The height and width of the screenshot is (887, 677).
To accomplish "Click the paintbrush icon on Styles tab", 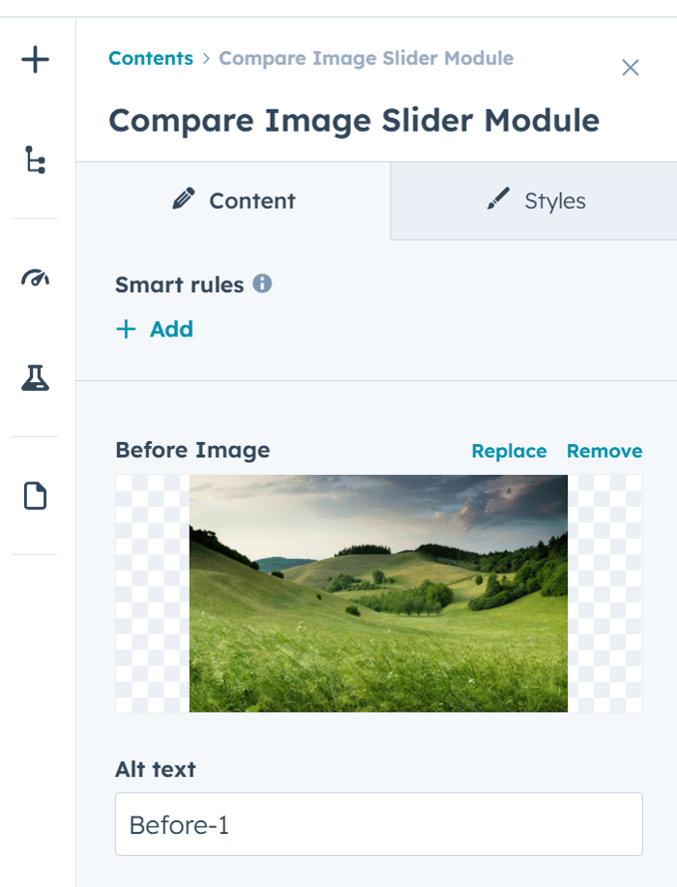I will point(498,199).
